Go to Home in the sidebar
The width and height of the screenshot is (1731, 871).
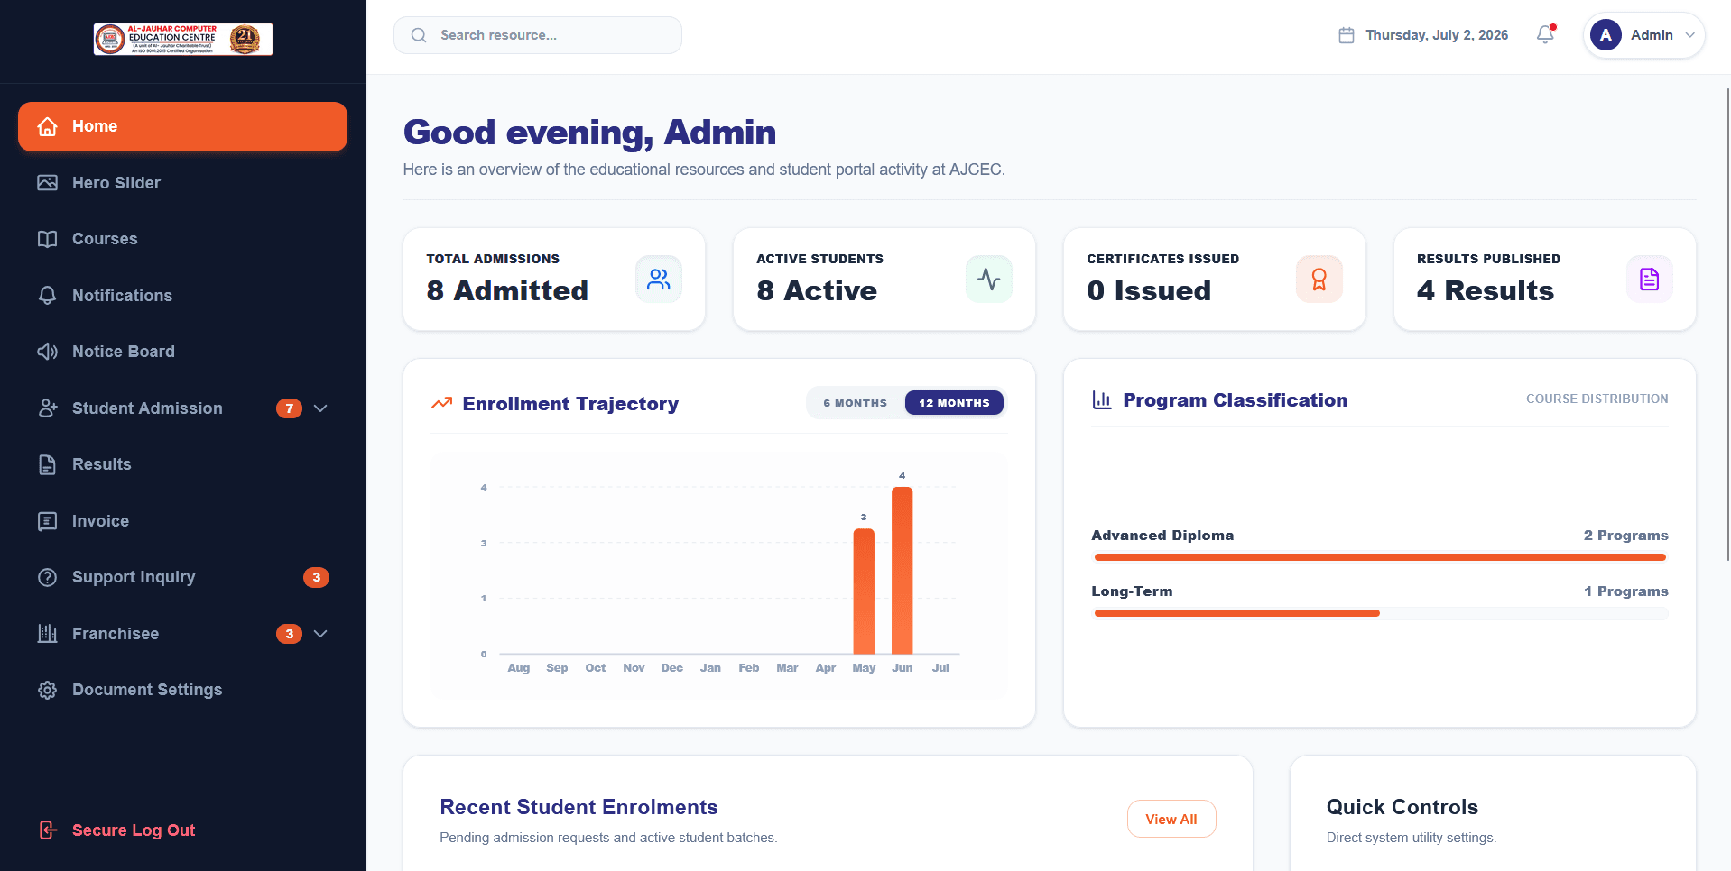click(x=182, y=126)
